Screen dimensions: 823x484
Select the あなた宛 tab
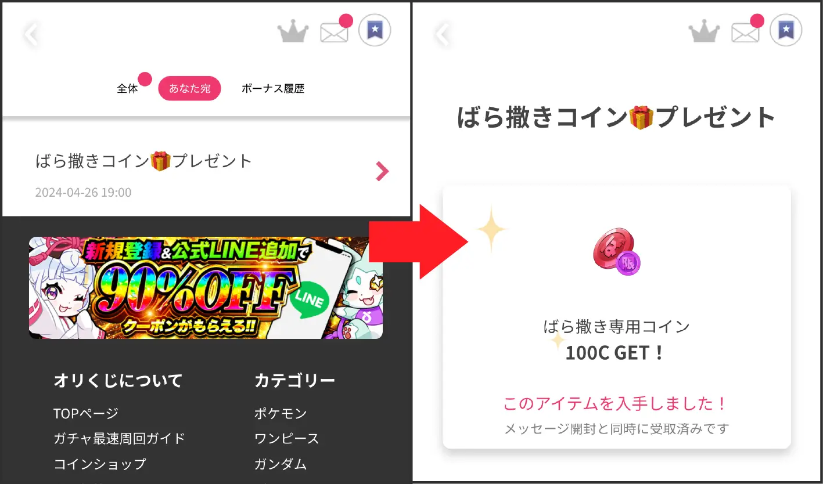pyautogui.click(x=189, y=89)
